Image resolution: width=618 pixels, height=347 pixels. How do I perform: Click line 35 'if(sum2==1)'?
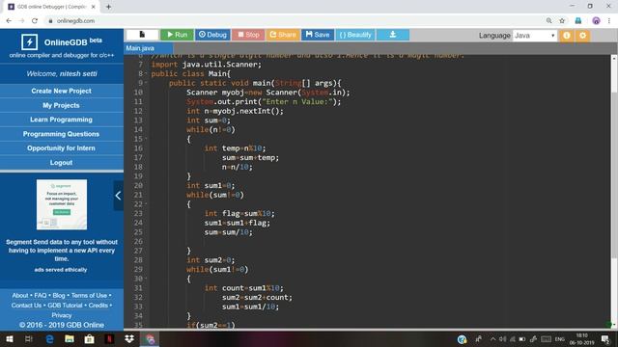tap(211, 325)
